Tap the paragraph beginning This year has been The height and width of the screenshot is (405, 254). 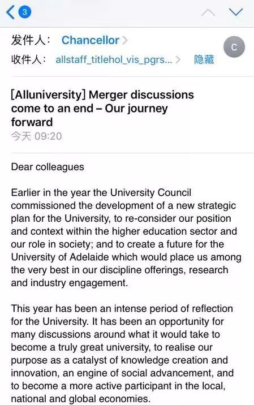122,354
